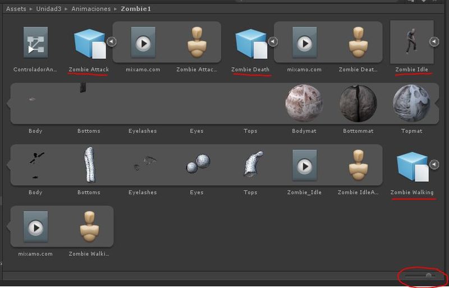Collapse the Zombie Attack asset contents arrow
Viewport: 449px width, 288px height.
[x=111, y=42]
